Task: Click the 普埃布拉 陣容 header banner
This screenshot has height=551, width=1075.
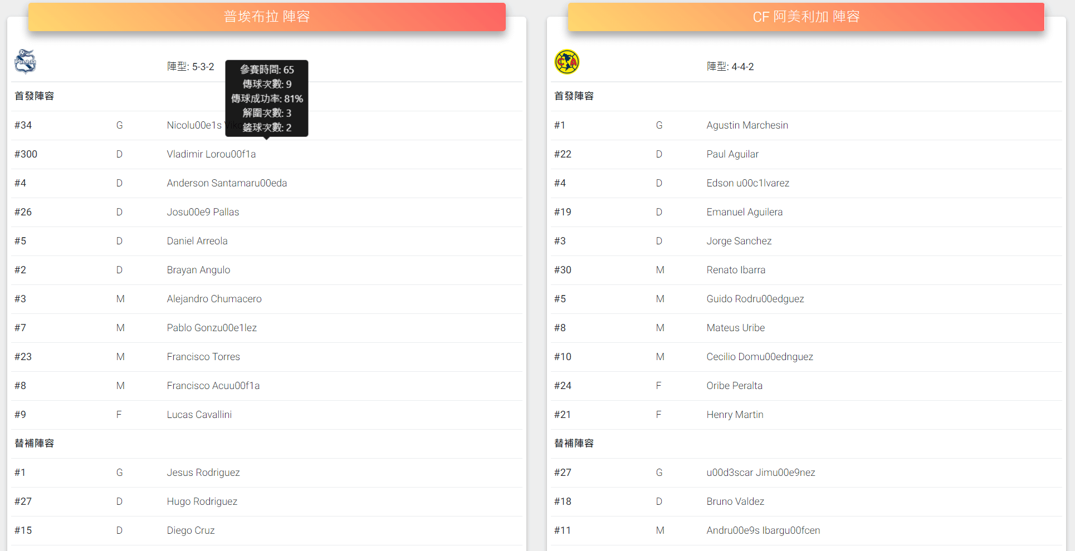Action: tap(267, 17)
